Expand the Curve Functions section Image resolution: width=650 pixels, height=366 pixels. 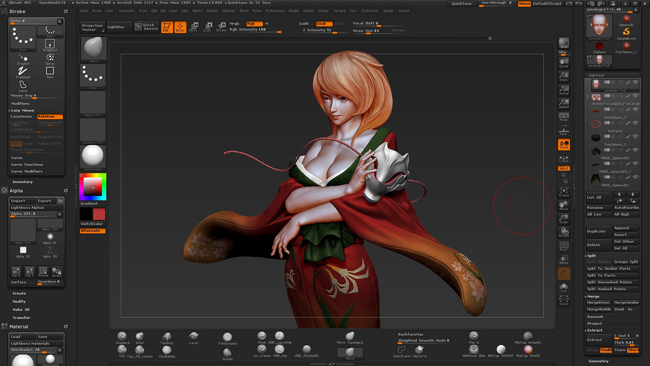tap(27, 164)
